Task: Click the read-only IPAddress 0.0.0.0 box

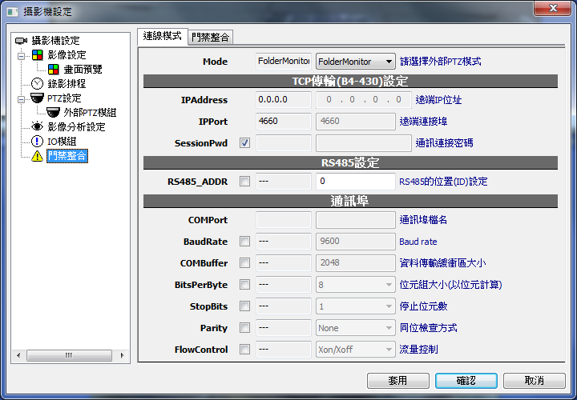Action: point(284,99)
